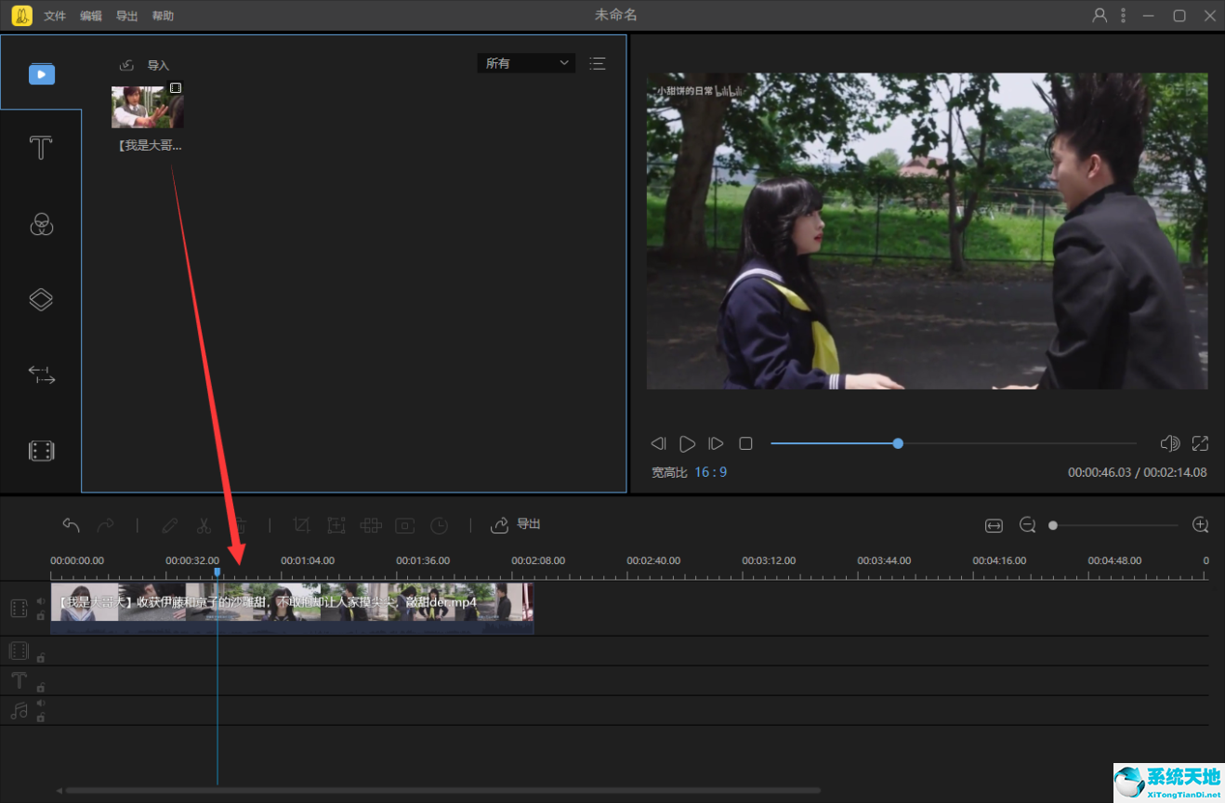Open the Text panel in left sidebar
Image resolution: width=1225 pixels, height=803 pixels.
tap(41, 148)
